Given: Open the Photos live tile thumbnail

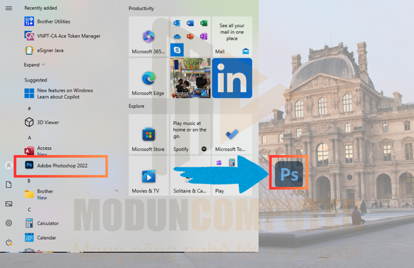Looking at the screenshot, I should pyautogui.click(x=190, y=78).
